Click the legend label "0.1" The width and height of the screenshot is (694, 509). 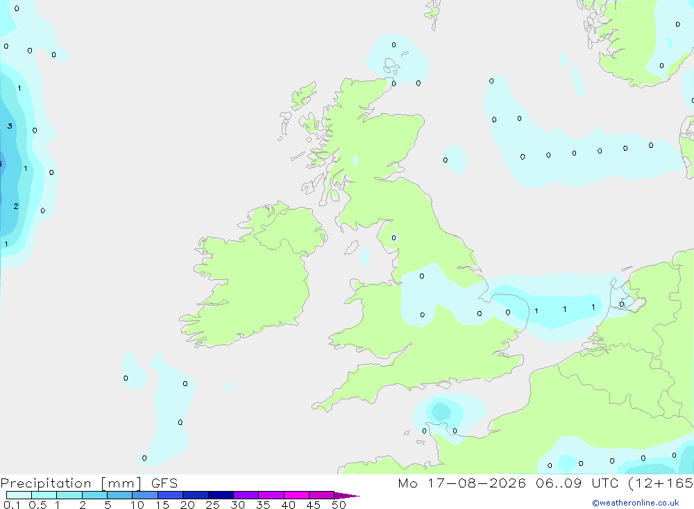click(x=12, y=505)
